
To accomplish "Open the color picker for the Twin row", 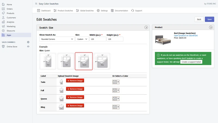I will tap(116, 82).
